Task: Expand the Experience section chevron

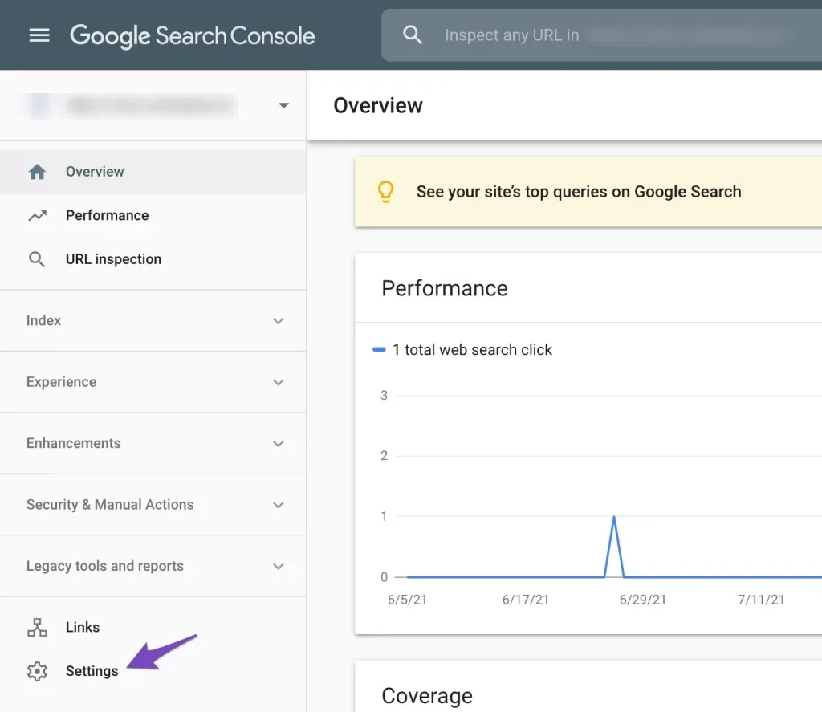Action: 279,382
